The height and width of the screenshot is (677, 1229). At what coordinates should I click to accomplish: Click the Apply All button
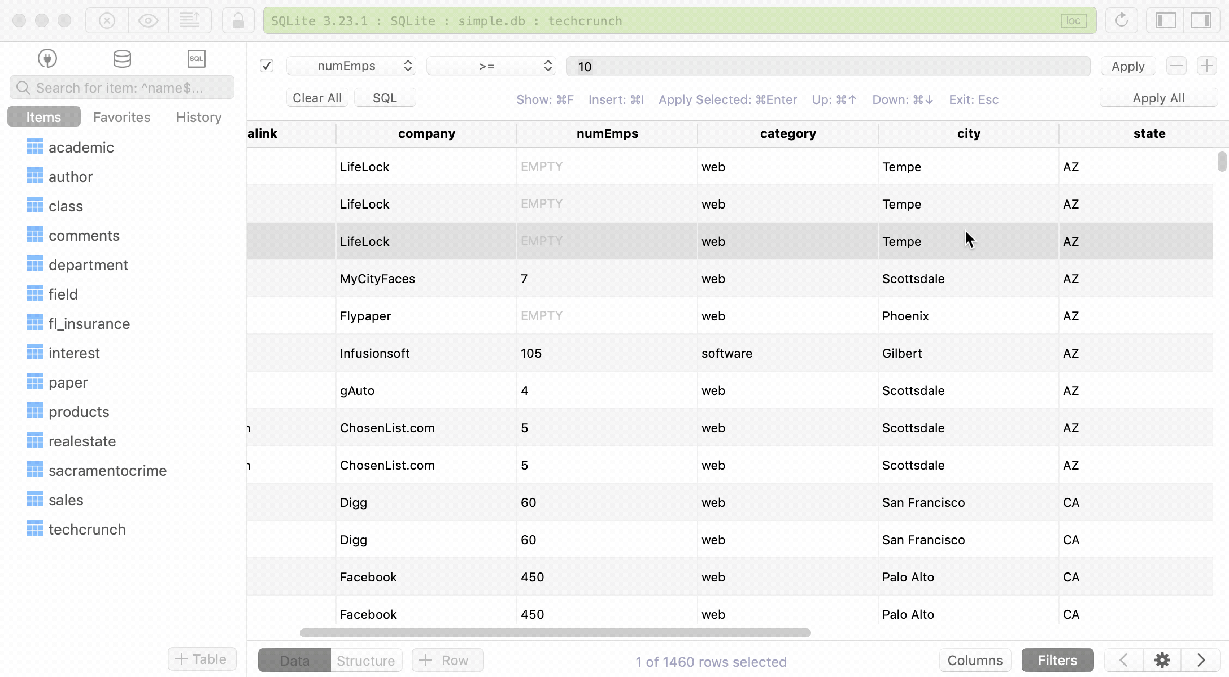click(x=1158, y=97)
